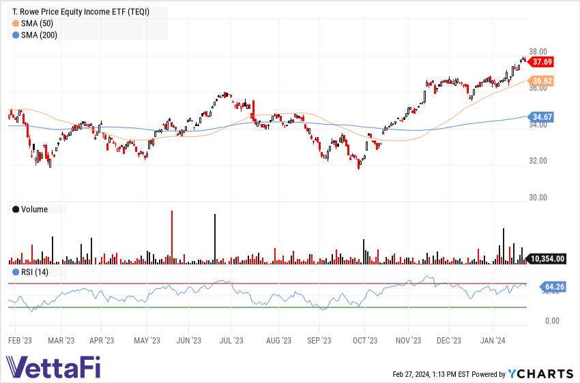Click the MAR '23 date axis label
This screenshot has width=580, height=383.
(x=61, y=341)
